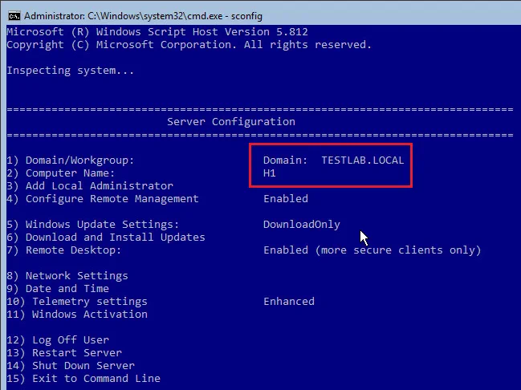Image resolution: width=521 pixels, height=390 pixels.
Task: Click the Date and Time entry
Action: pos(58,289)
